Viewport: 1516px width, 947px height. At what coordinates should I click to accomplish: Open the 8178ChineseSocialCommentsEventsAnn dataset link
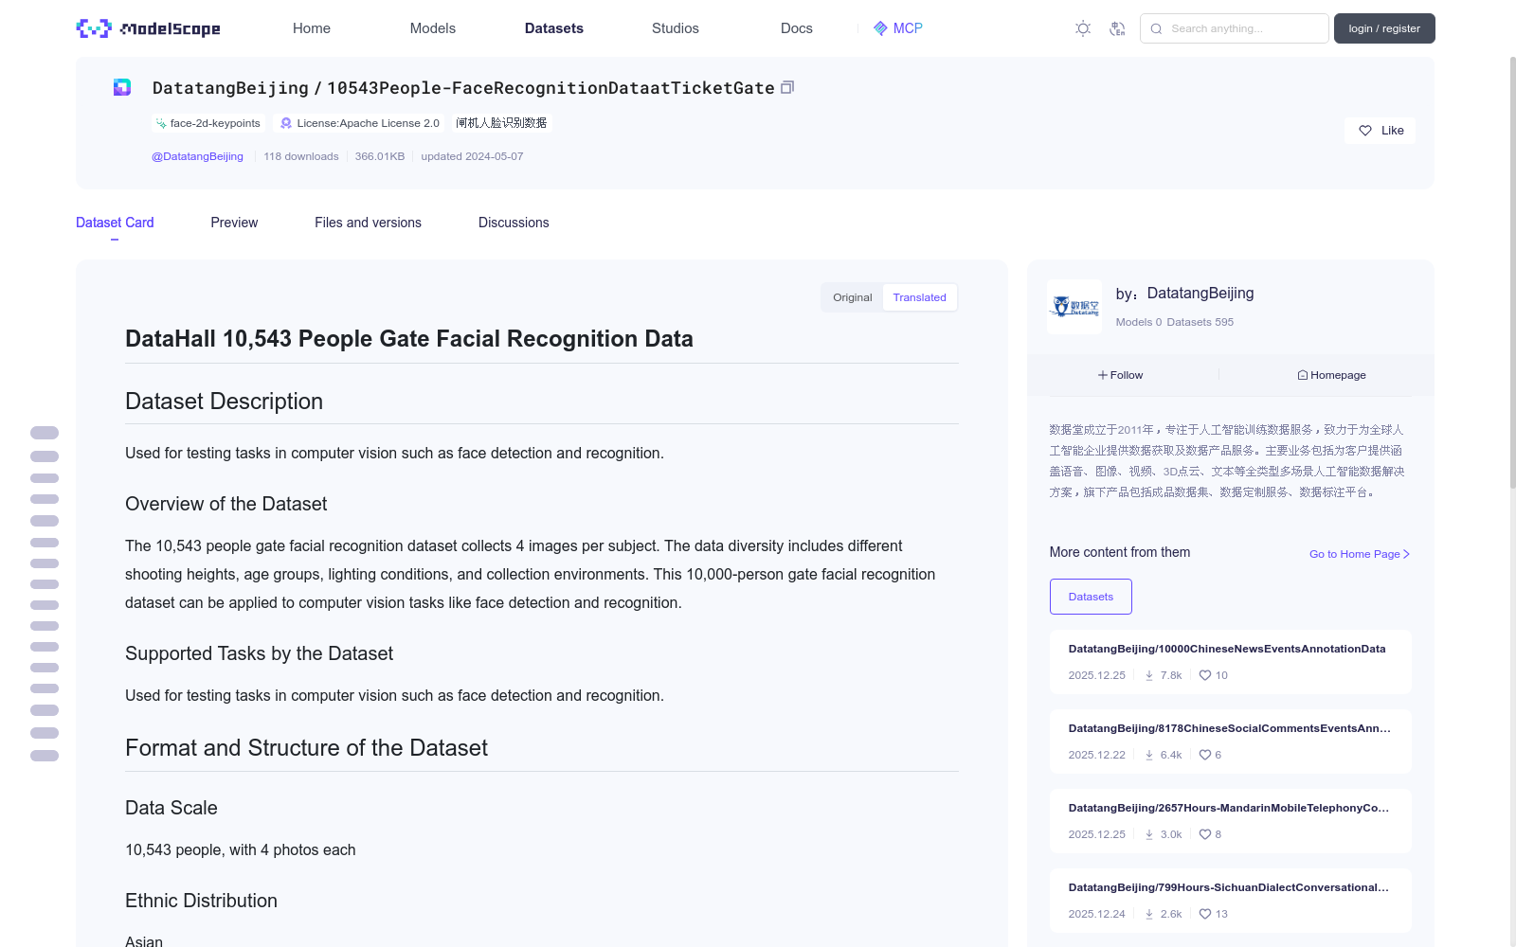click(x=1230, y=728)
